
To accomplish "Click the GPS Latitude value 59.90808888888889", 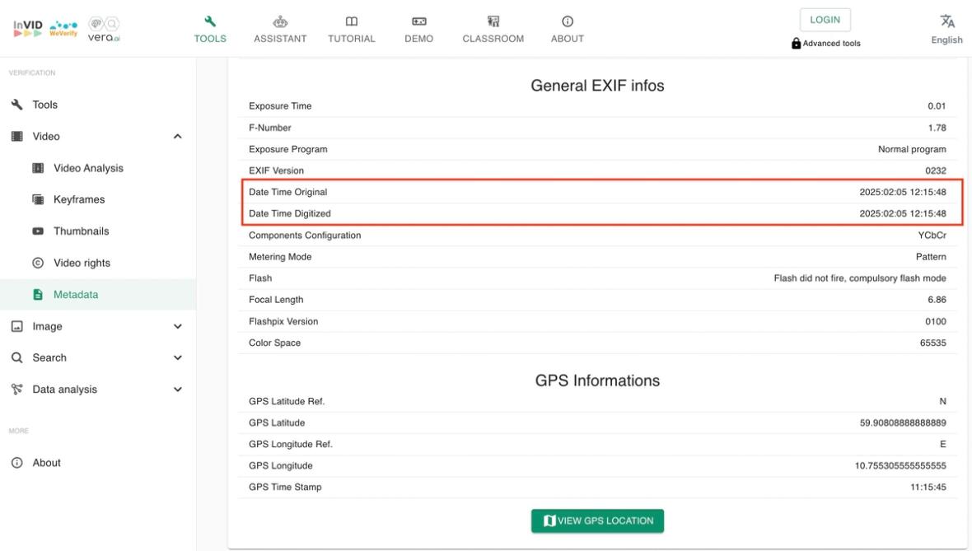I will coord(903,423).
